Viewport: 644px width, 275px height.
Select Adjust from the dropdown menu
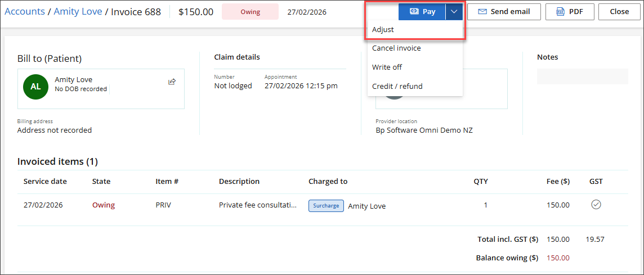[383, 29]
